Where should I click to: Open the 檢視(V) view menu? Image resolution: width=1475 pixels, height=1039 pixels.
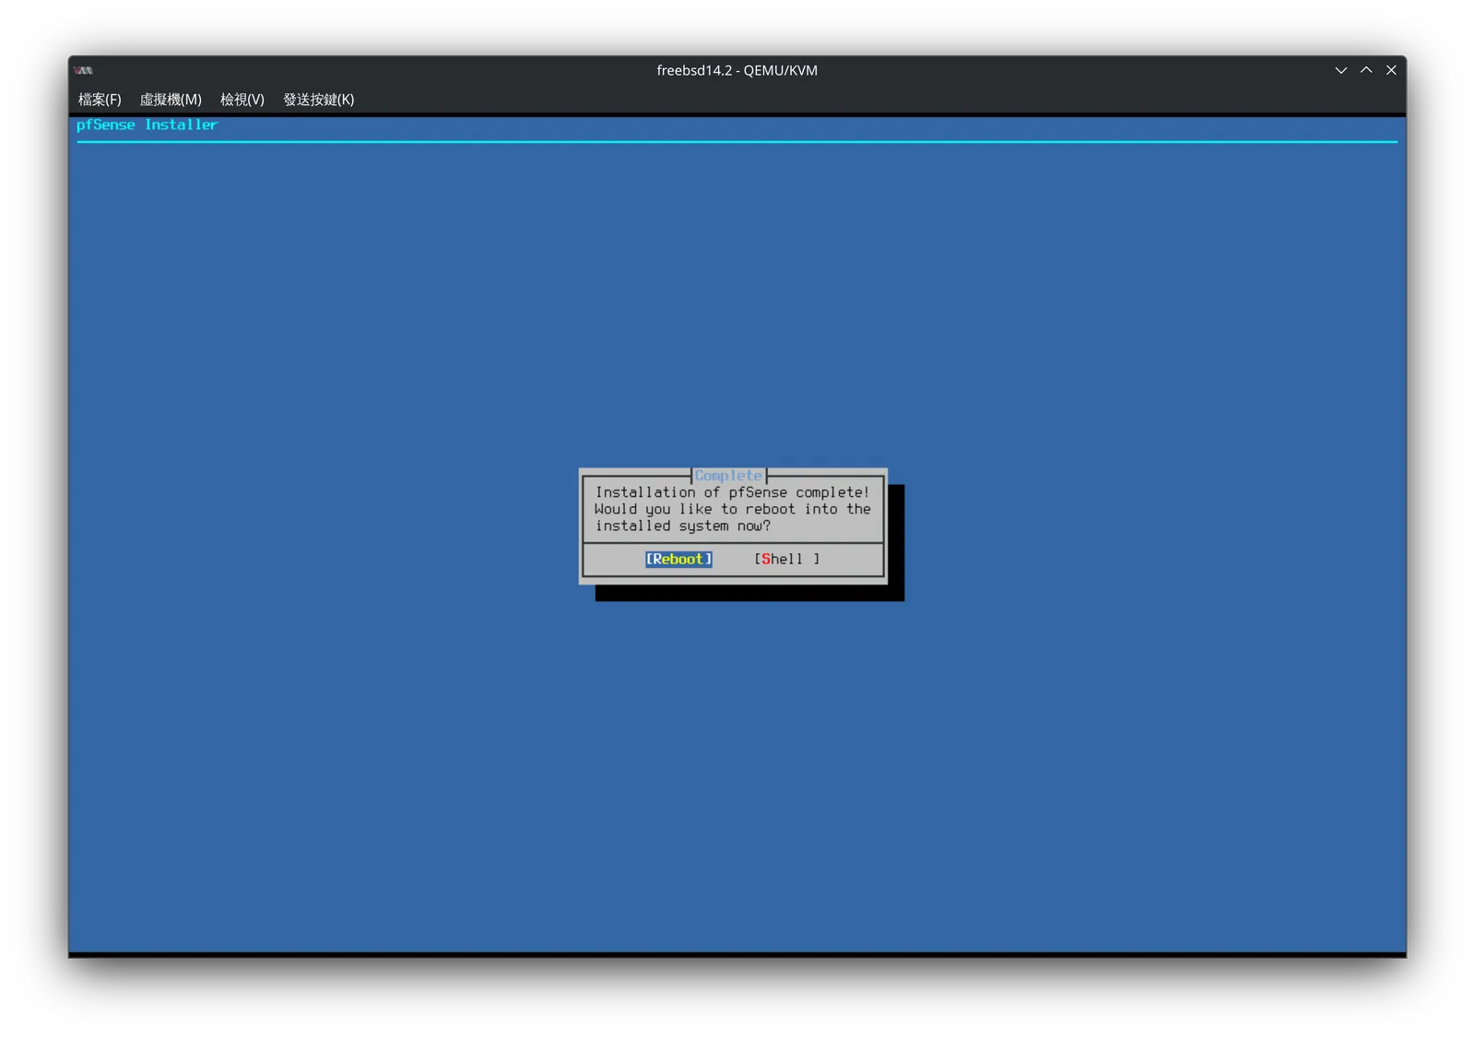click(242, 100)
